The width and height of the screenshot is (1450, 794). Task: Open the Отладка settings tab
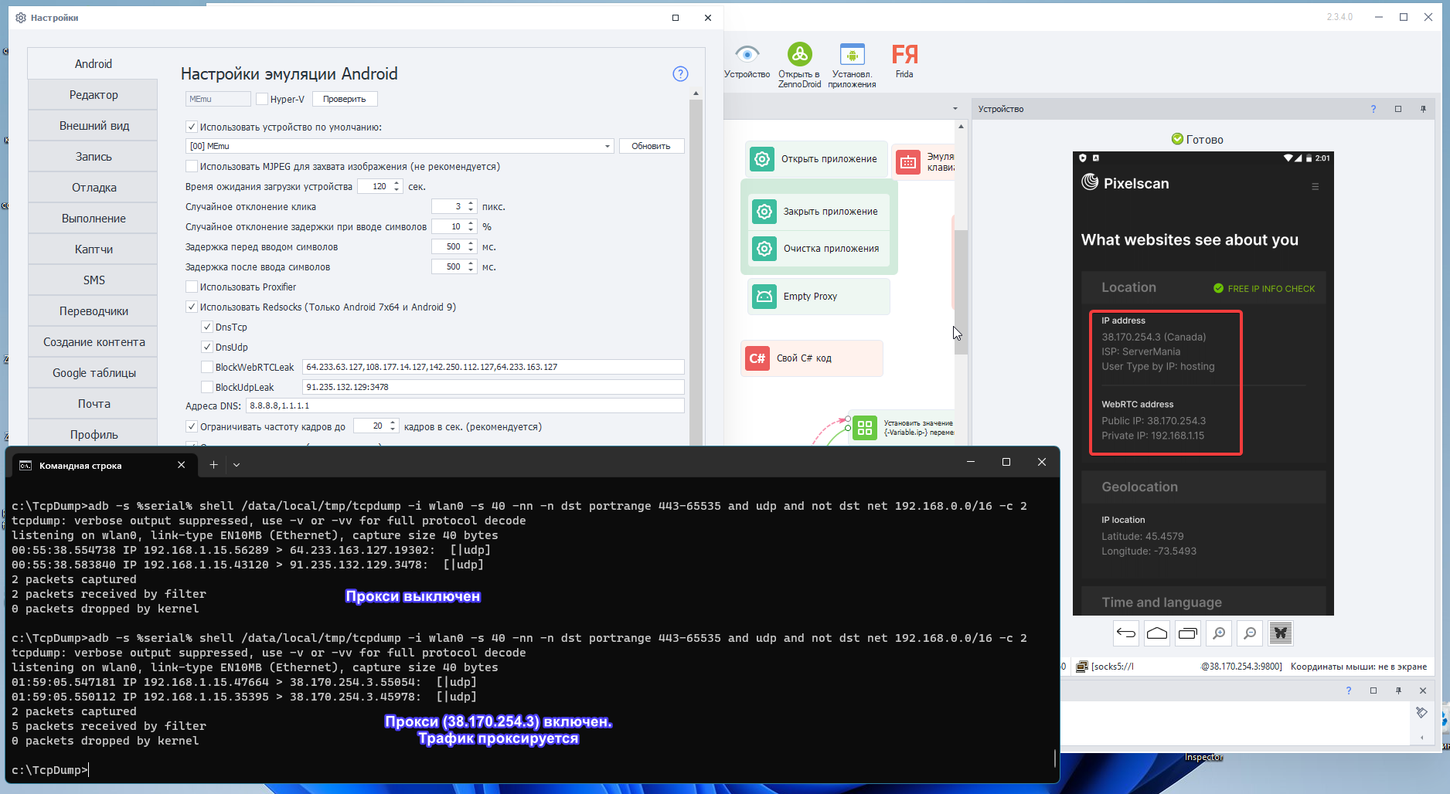[x=93, y=188]
